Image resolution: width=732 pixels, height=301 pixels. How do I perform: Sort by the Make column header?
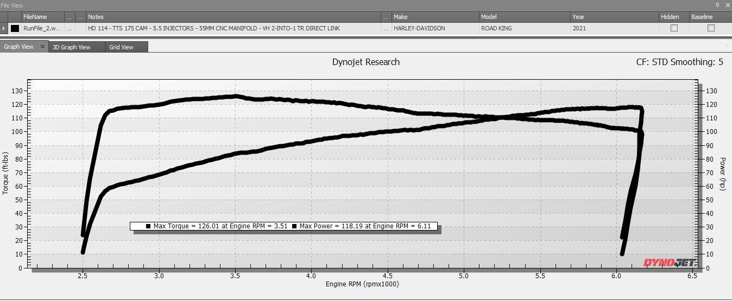coord(435,17)
